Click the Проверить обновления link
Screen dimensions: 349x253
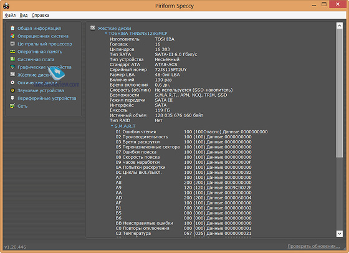point(313,246)
